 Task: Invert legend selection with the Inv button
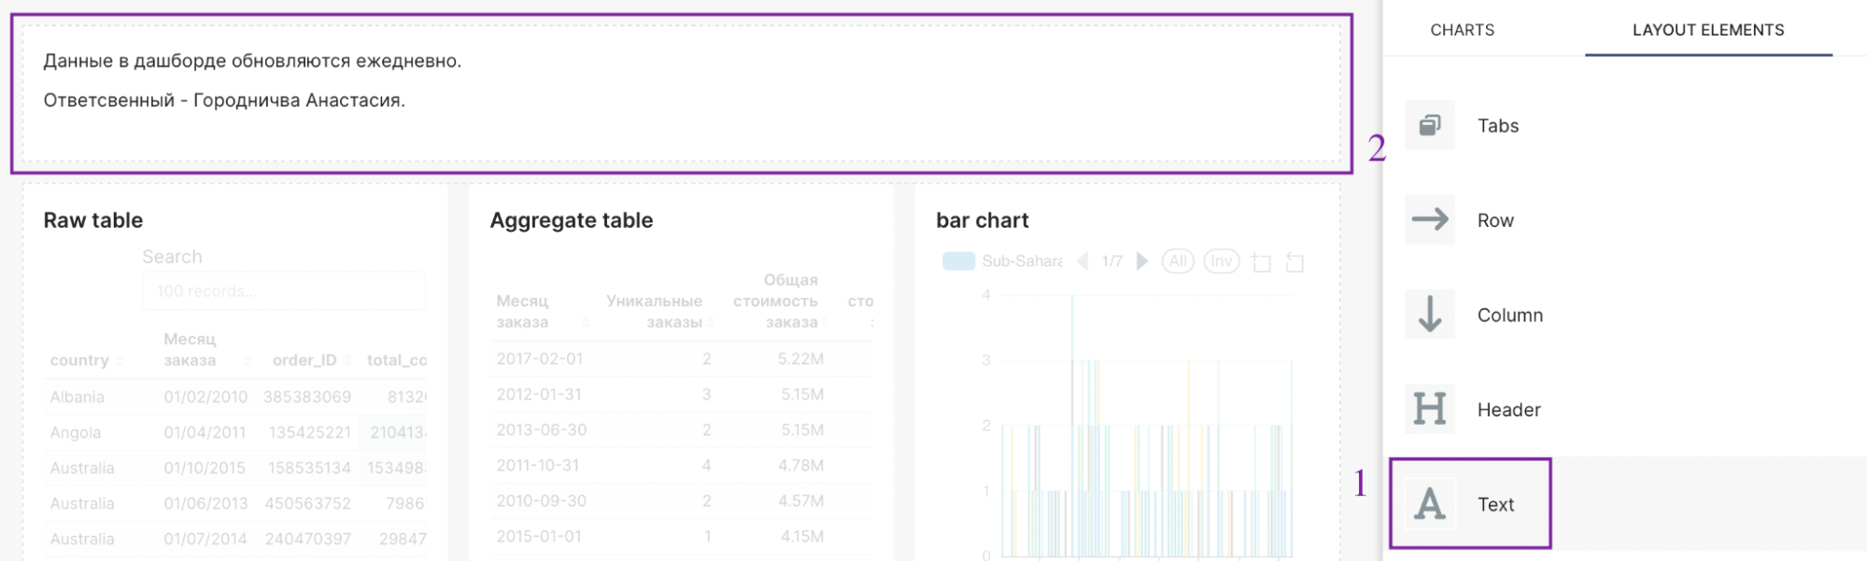click(x=1222, y=261)
